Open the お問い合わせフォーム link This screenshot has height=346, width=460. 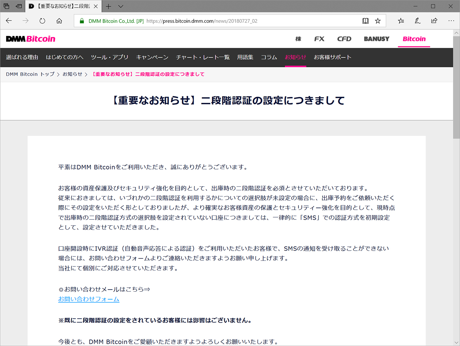[x=88, y=299]
